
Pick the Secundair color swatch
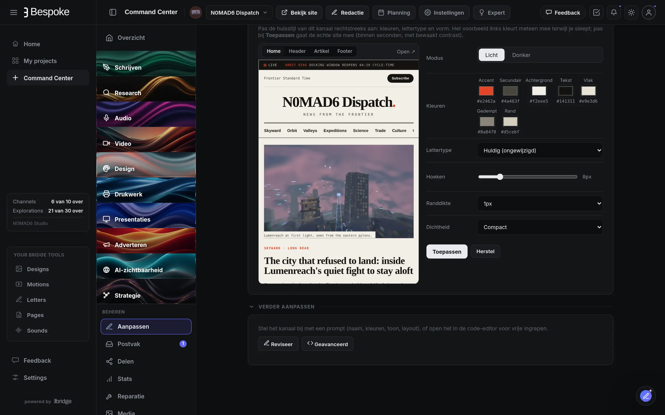[510, 91]
